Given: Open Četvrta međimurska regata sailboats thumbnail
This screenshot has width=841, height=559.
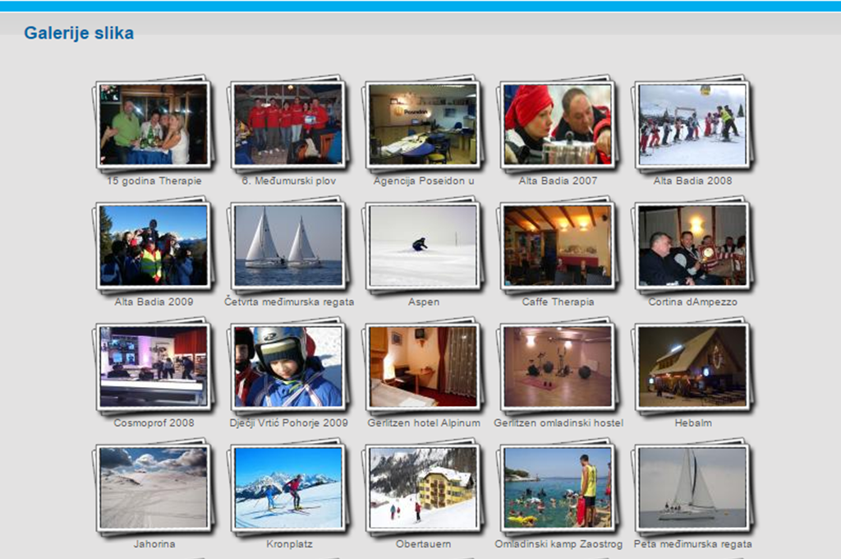Looking at the screenshot, I should [x=287, y=246].
